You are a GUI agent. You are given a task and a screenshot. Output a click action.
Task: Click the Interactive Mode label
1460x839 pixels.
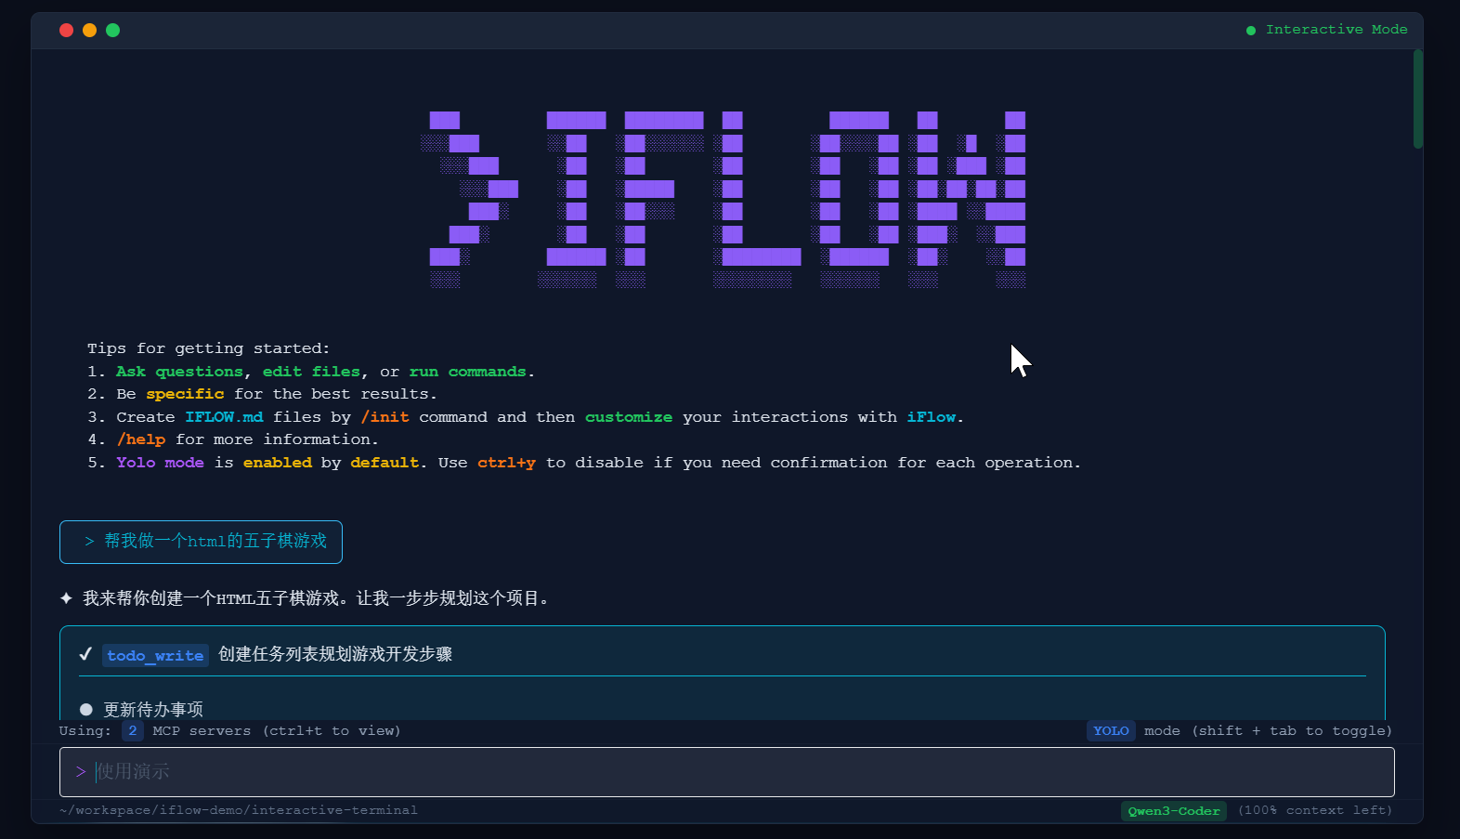(x=1336, y=30)
